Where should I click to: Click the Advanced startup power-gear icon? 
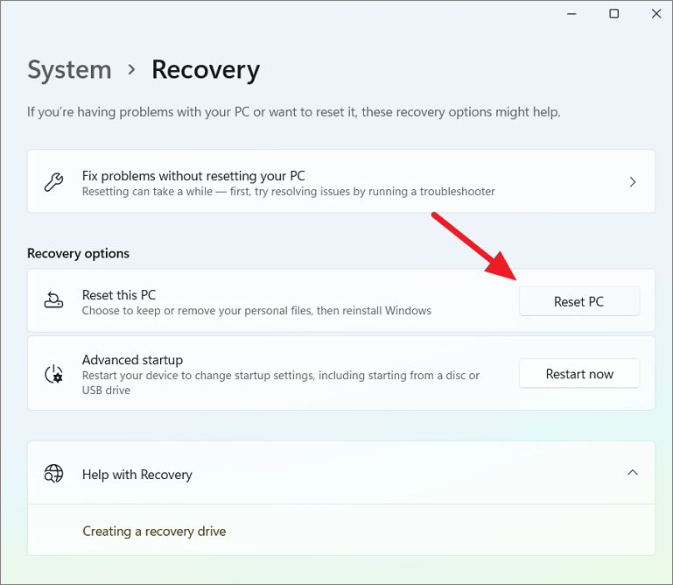pyautogui.click(x=53, y=374)
